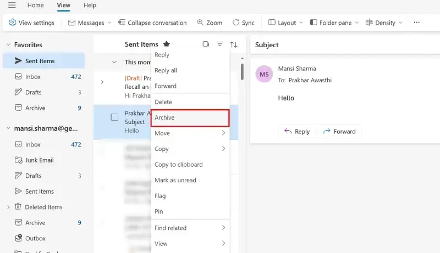Open the Copy submenu

click(190, 149)
